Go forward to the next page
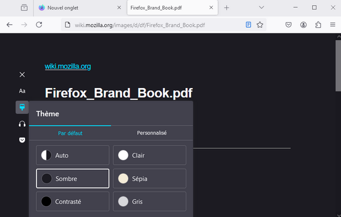This screenshot has width=341, height=217. pos(24,25)
